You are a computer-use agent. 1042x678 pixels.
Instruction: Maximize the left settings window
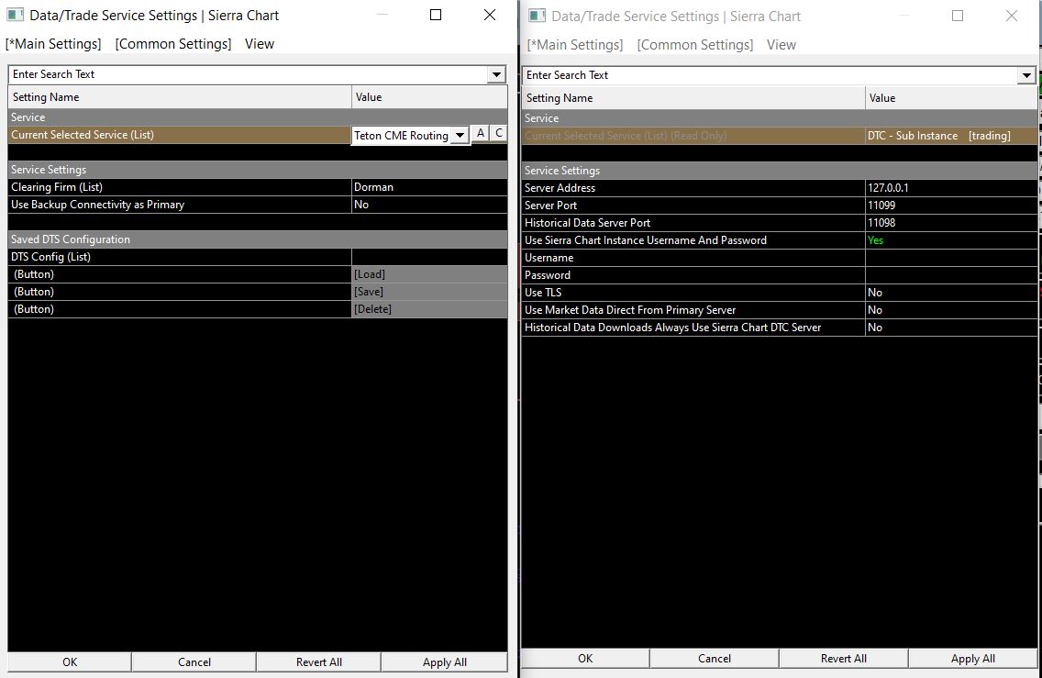pyautogui.click(x=436, y=15)
